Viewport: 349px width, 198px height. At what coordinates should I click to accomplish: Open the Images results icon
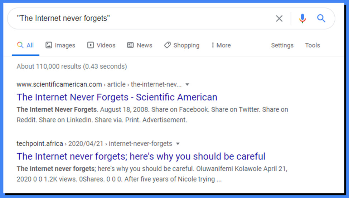click(x=49, y=45)
